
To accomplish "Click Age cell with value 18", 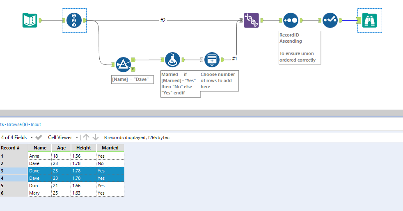I will [61, 156].
